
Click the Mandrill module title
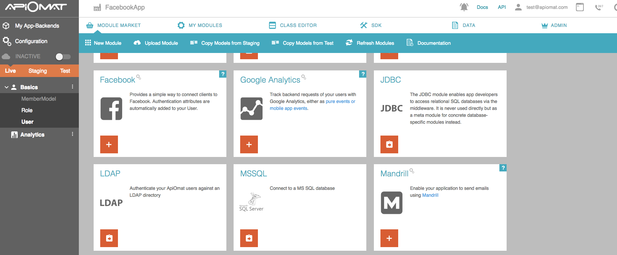pos(394,174)
